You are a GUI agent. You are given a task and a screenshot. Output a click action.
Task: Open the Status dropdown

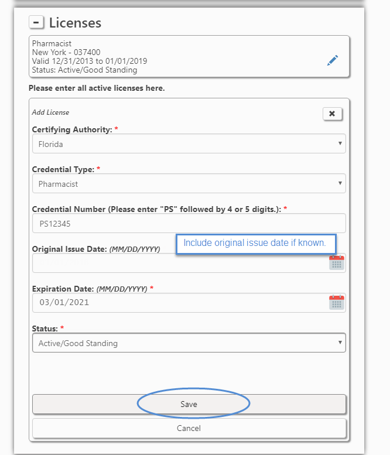pyautogui.click(x=189, y=343)
